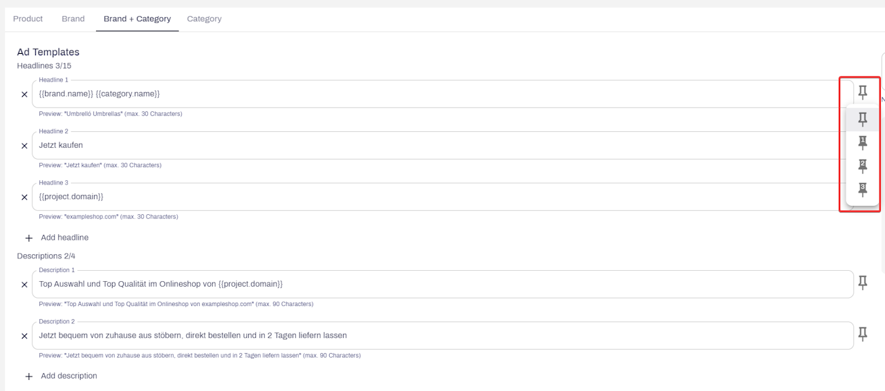This screenshot has width=885, height=391.
Task: Switch to the Category tab
Action: 204,19
